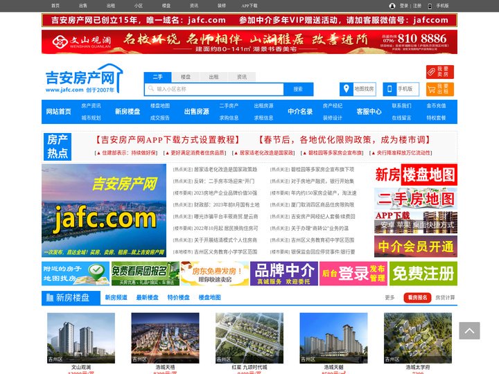Open hot link 住建部表示:持续做好保

pos(126,153)
